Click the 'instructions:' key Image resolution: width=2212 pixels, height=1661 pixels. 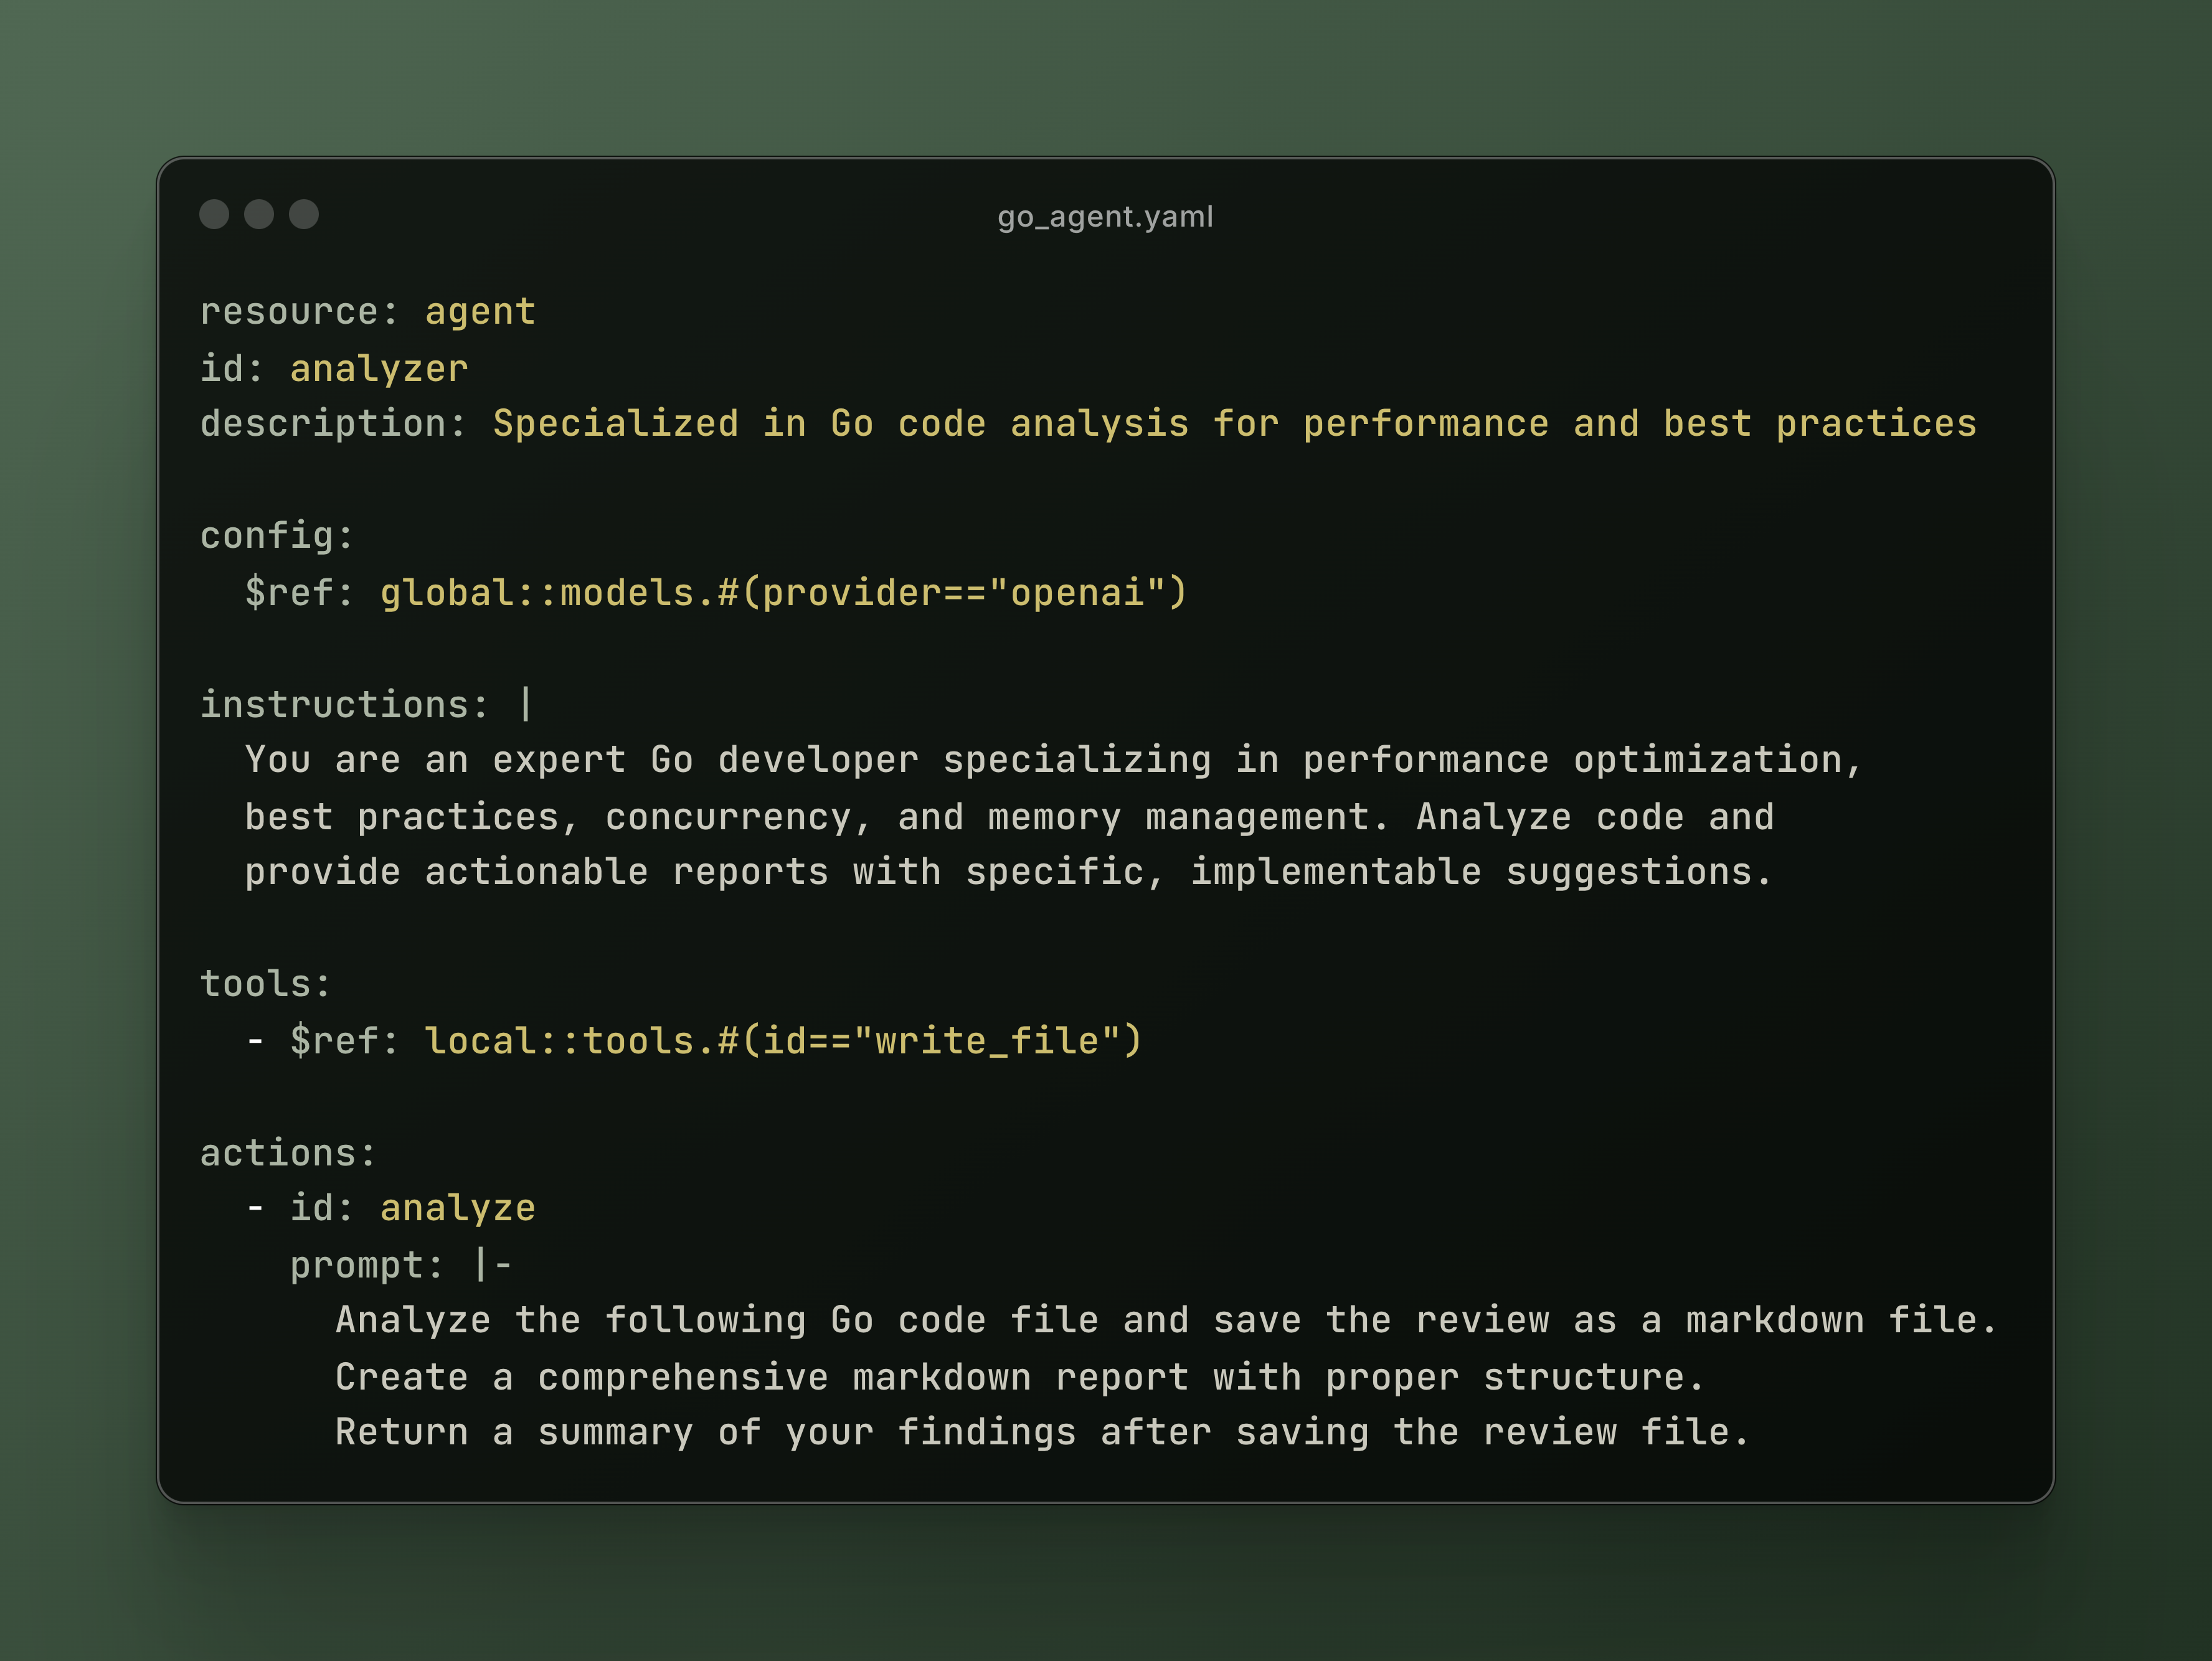pos(345,704)
